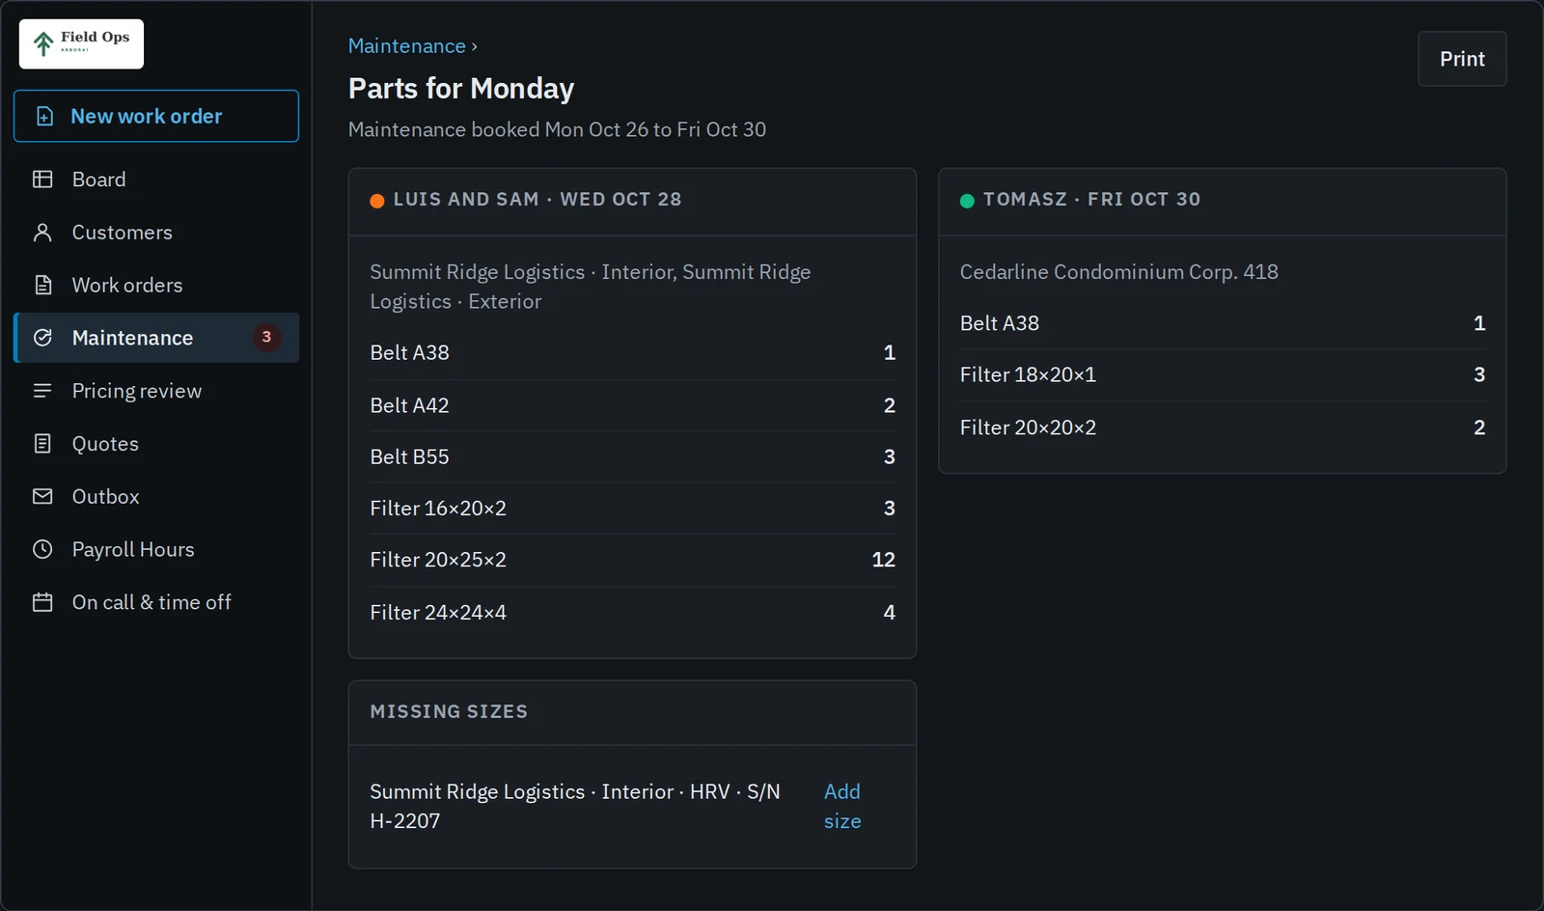Click the On call calendar icon
The height and width of the screenshot is (911, 1544).
pos(42,602)
